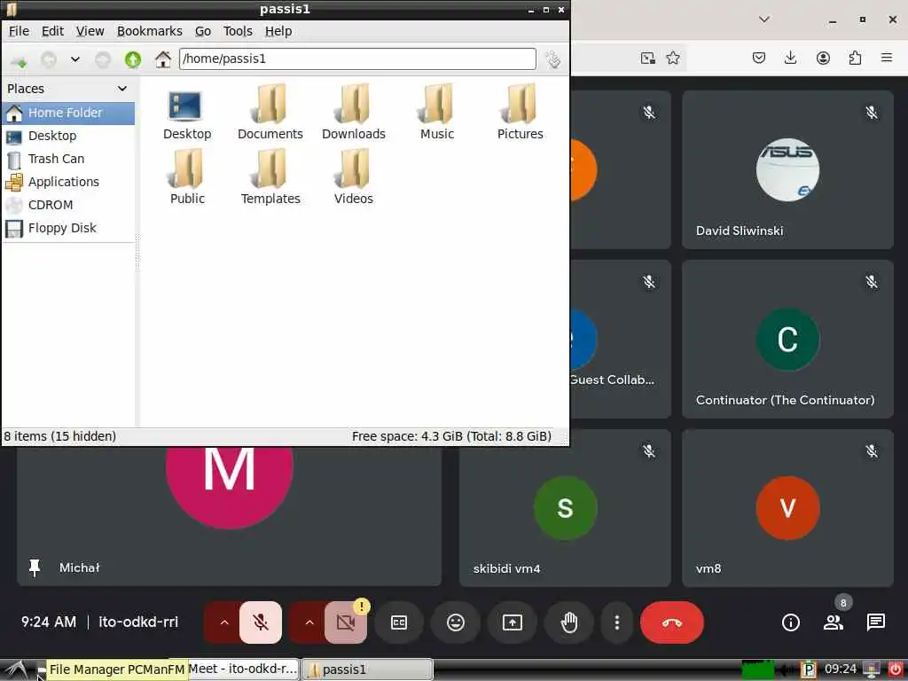908x681 pixels.
Task: Select Applications in Places
Action: 68,183
